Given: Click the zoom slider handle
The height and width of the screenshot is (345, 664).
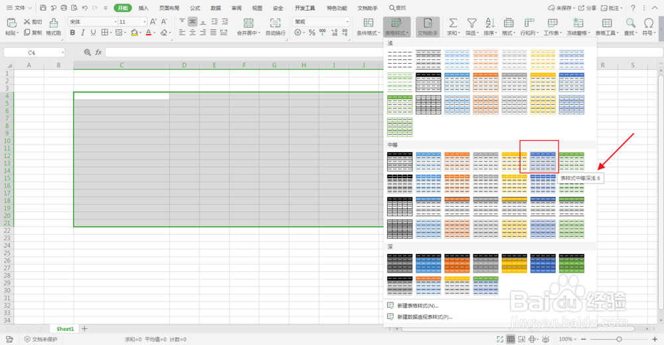Looking at the screenshot, I should tap(619, 339).
